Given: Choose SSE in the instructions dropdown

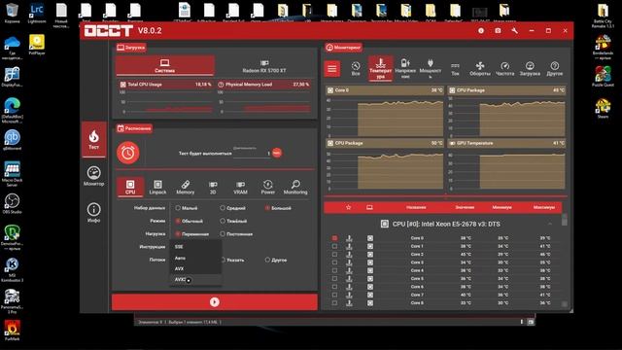Looking at the screenshot, I should [x=195, y=246].
